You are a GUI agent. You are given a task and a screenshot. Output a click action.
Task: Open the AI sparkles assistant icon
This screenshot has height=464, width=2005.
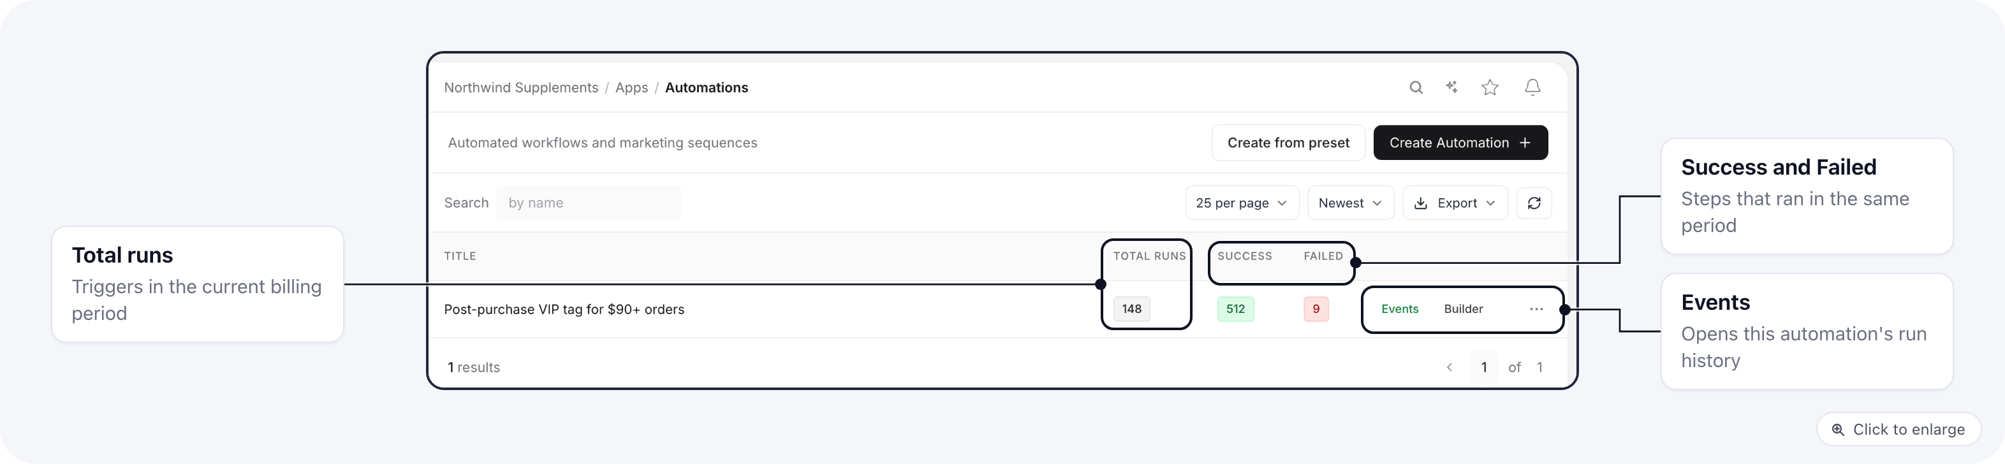pos(1451,87)
